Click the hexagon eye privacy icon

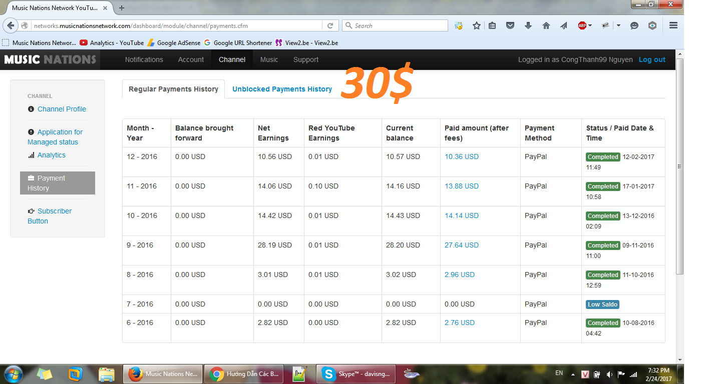point(652,25)
